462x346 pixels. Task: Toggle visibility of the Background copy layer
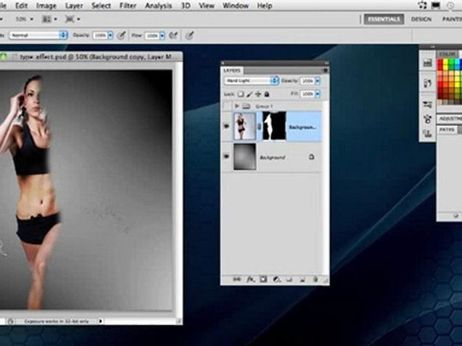pos(227,126)
